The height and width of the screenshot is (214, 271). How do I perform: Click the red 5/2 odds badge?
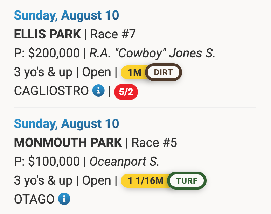coord(126,92)
